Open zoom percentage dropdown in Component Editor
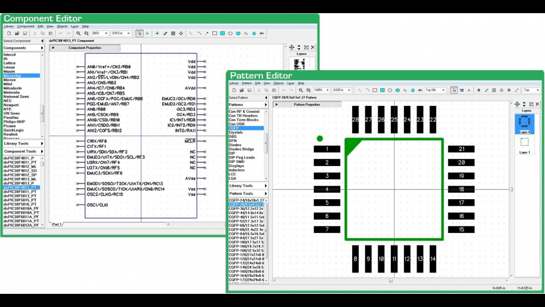Viewport: 545px width, 307px height. 106,33
